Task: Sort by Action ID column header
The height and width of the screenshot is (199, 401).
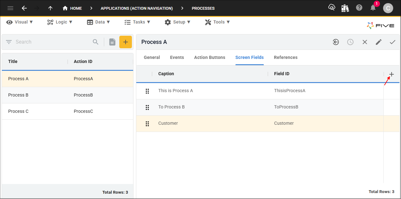Action: tap(83, 61)
